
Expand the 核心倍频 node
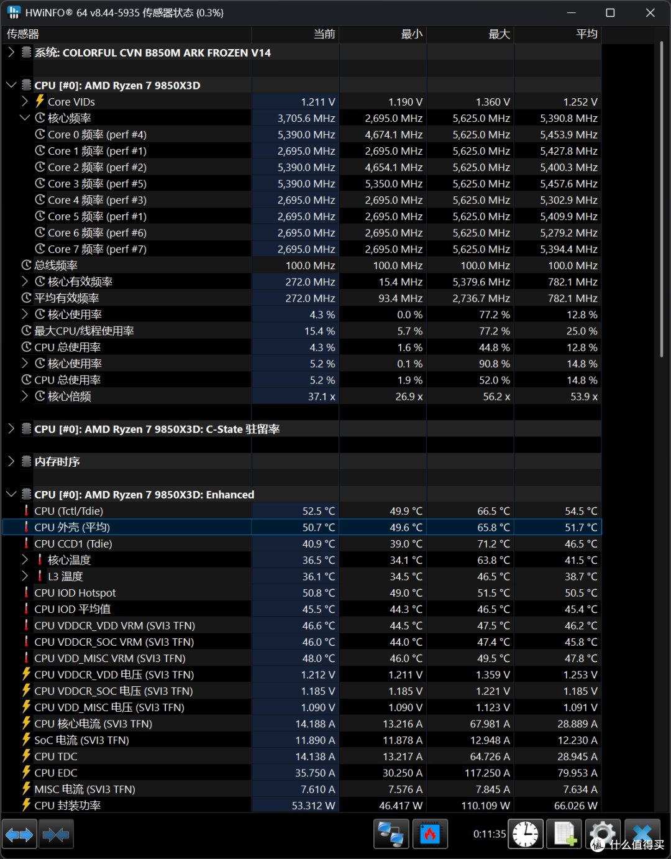[25, 396]
